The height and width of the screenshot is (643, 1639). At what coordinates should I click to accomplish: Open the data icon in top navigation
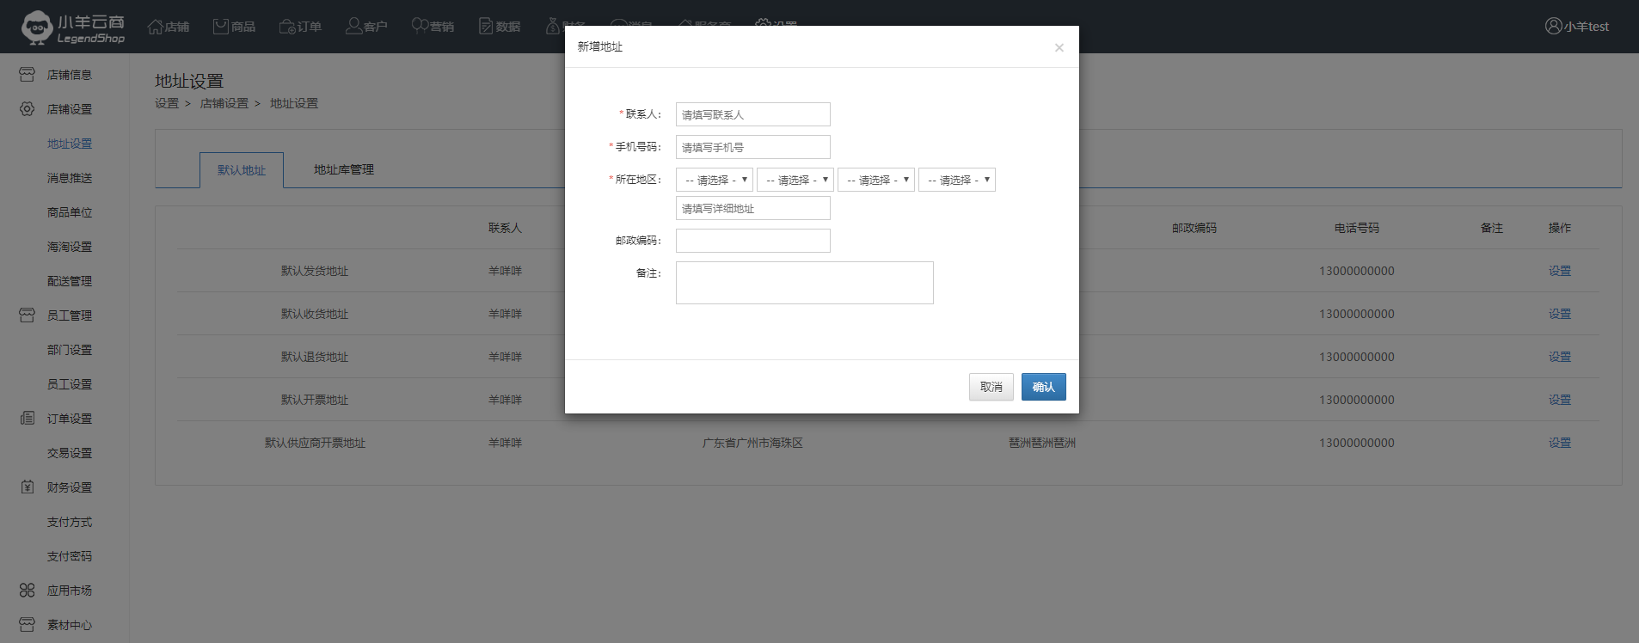click(486, 27)
